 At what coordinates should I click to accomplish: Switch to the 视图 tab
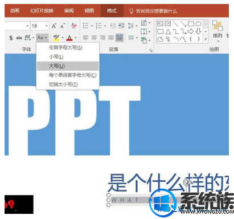pyautogui.click(x=89, y=11)
